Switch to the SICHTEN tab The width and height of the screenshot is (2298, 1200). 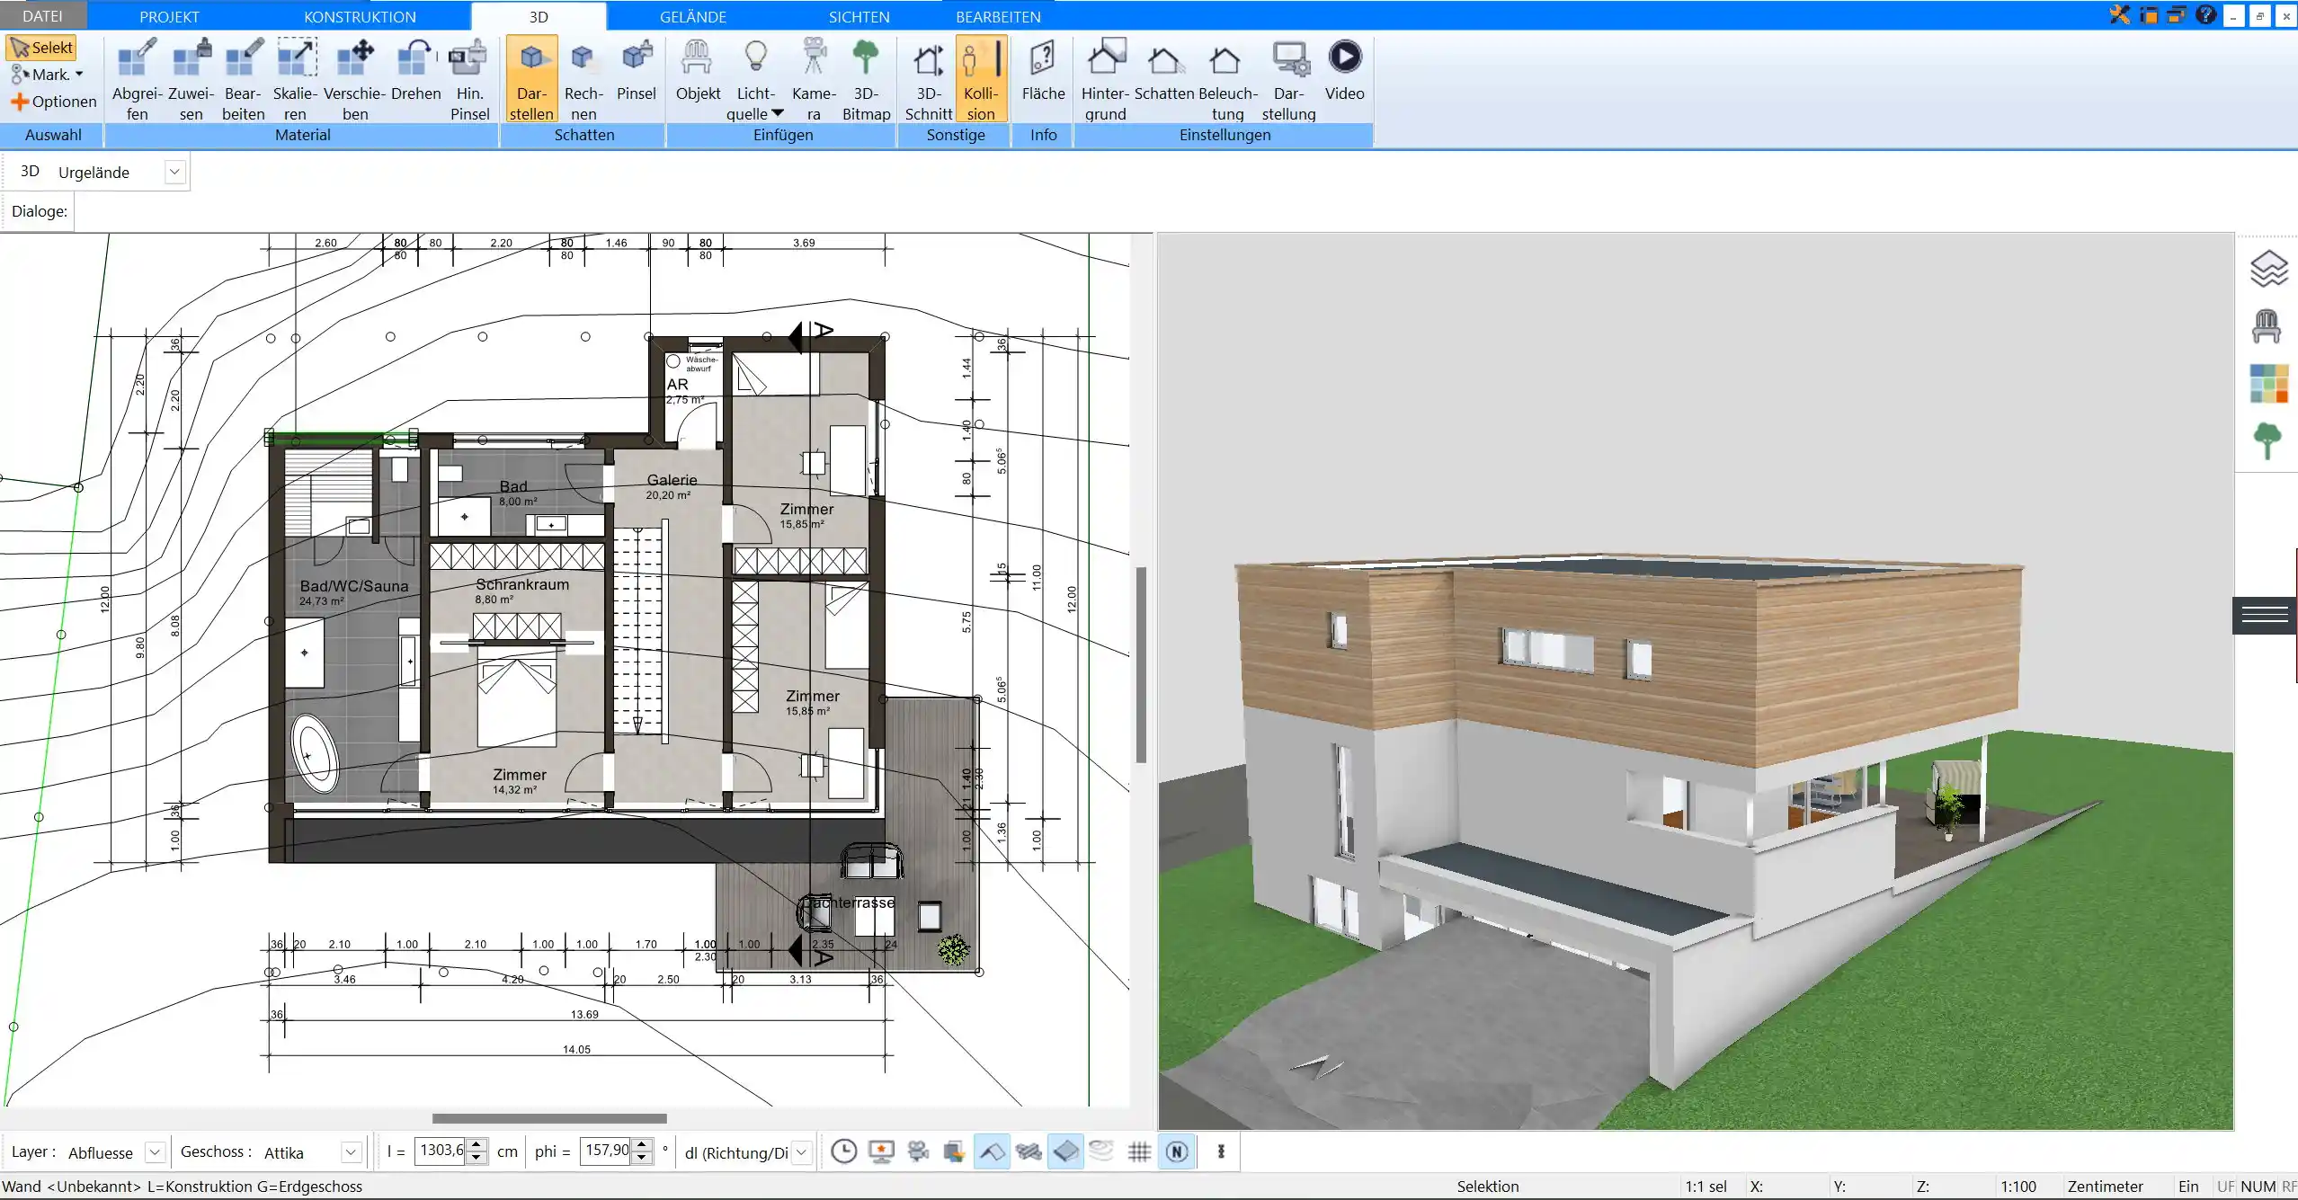click(859, 16)
